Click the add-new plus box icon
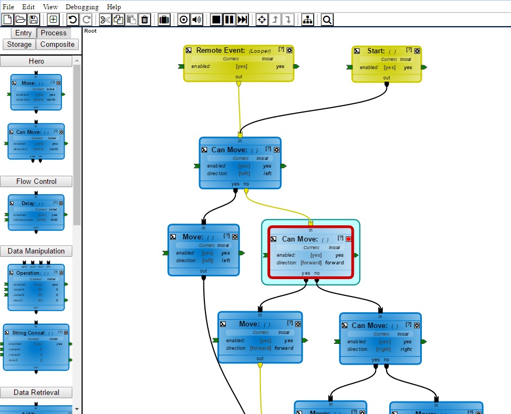Viewport: 511px width, 414px height. point(53,20)
